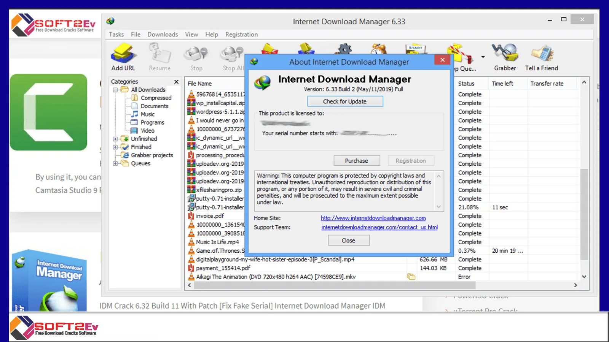Image resolution: width=609 pixels, height=342 pixels.
Task: Close the About dialog with red X
Action: pyautogui.click(x=442, y=60)
